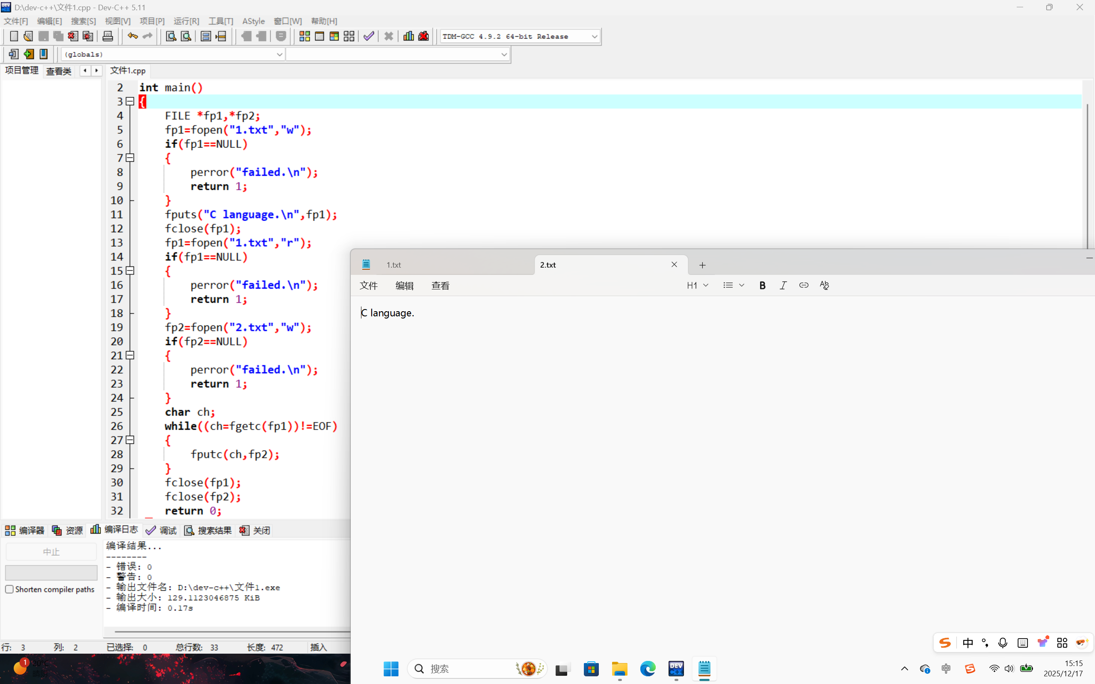Click the Debug checkmark toolbar icon
This screenshot has height=684, width=1095.
tap(369, 36)
